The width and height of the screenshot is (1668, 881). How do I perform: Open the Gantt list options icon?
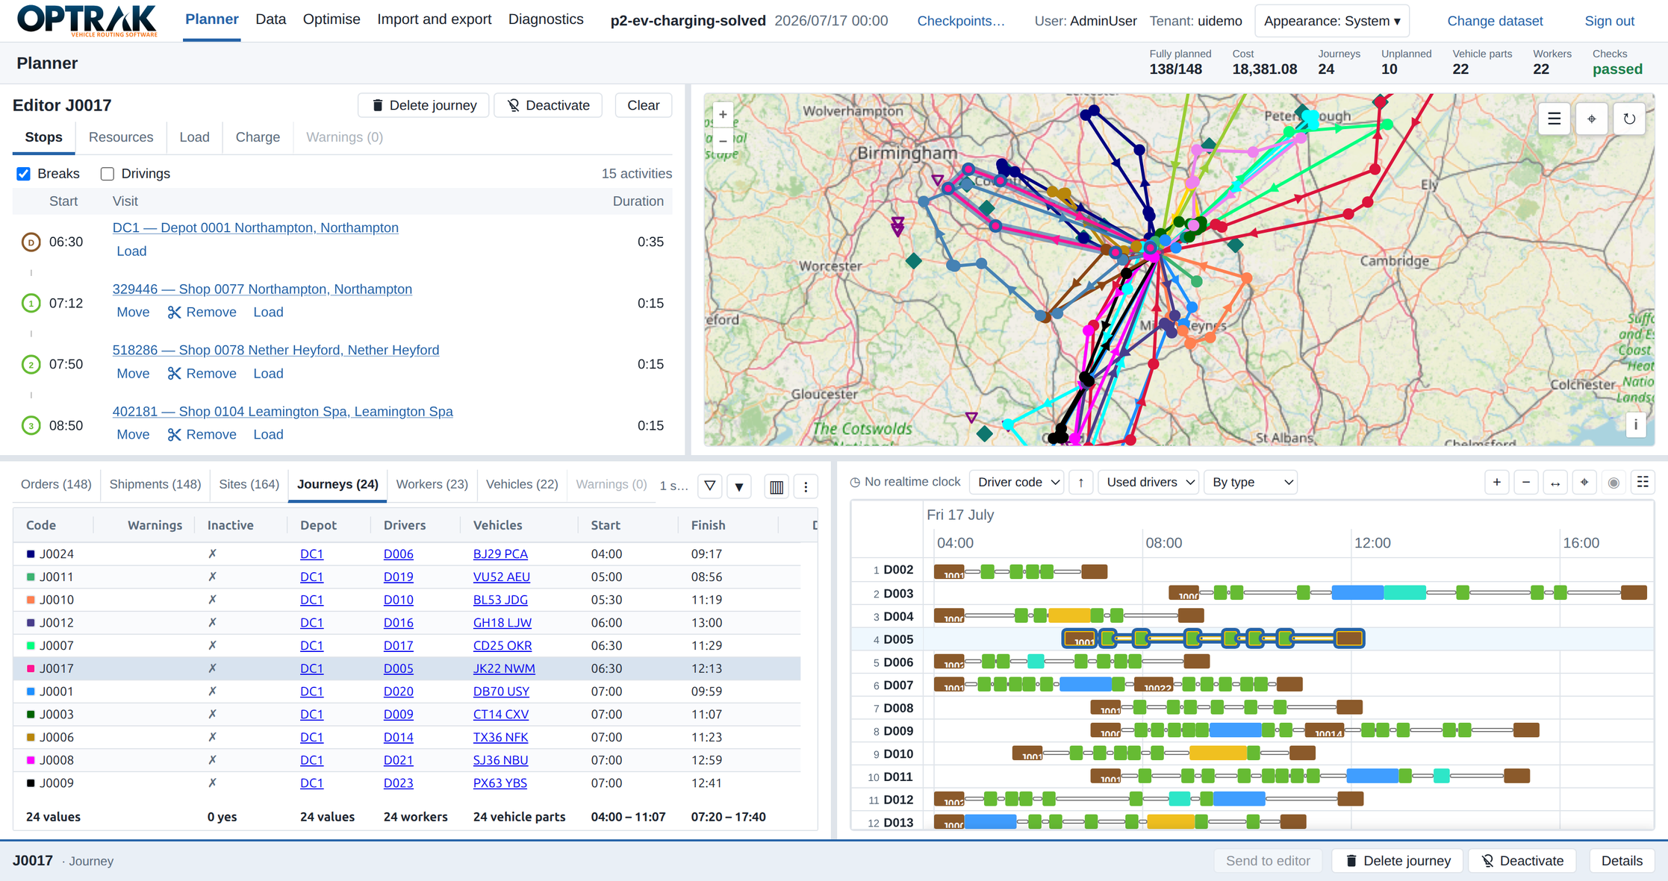(1643, 483)
